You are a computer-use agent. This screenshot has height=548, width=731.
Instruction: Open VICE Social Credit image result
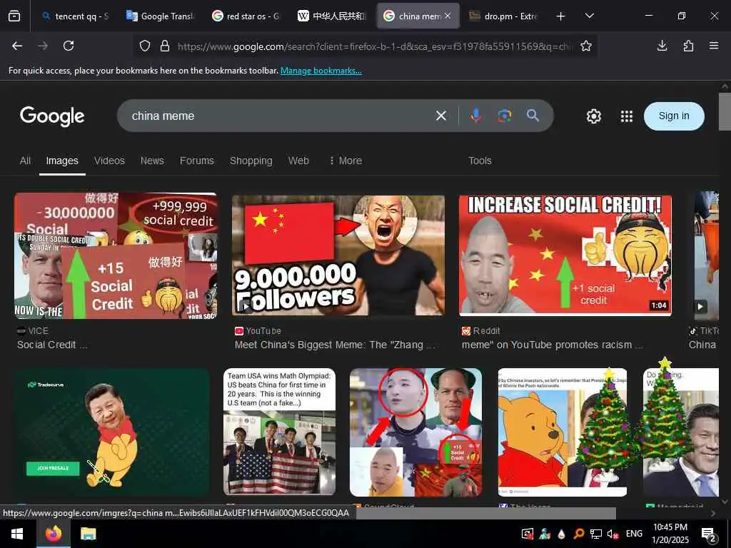click(x=116, y=256)
